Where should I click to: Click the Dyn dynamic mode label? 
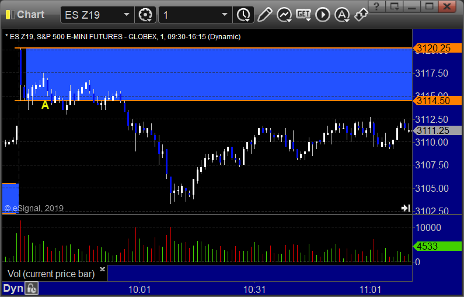point(13,288)
